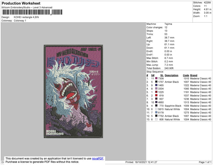
Task: Click the Machine value Tajima
Action: point(168,24)
